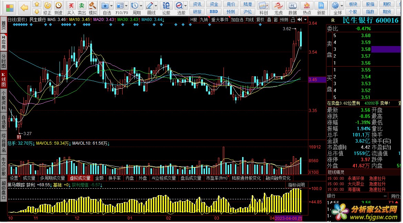Click the 大元泵业 stock alert link
403x223 pixels.
[356, 184]
